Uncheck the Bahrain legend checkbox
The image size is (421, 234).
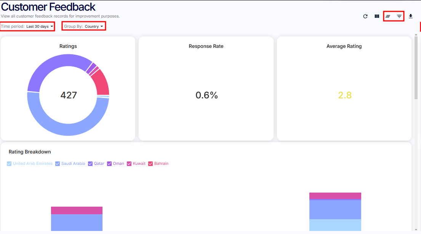tap(150, 164)
